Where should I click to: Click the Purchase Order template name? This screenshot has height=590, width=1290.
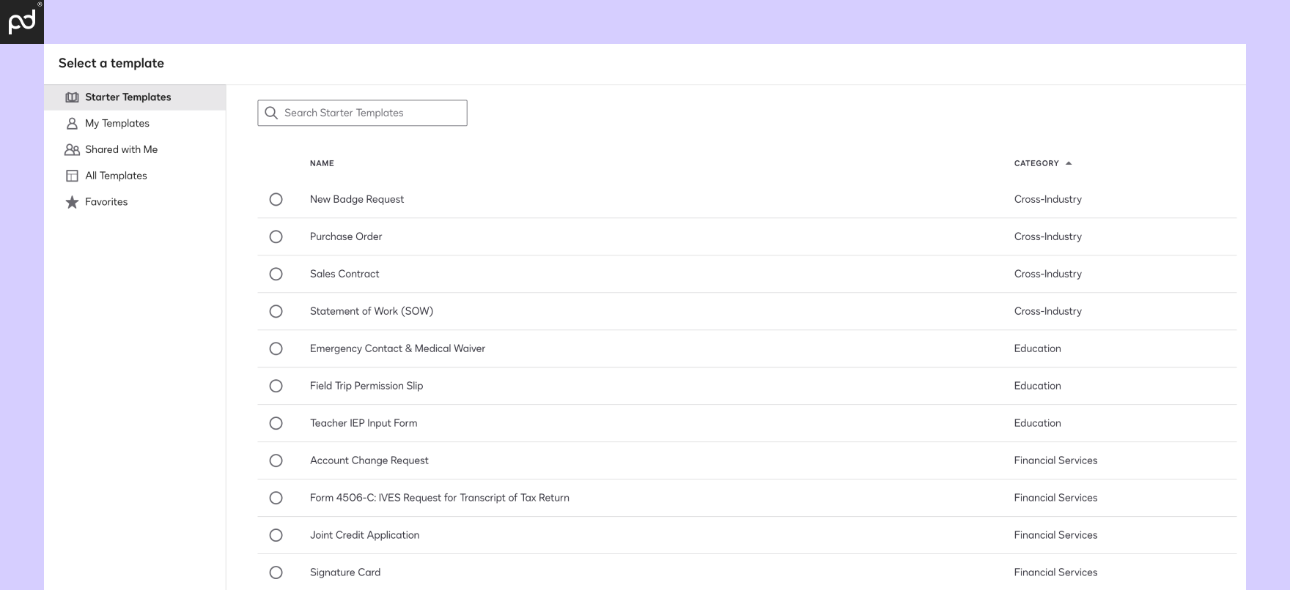(346, 236)
